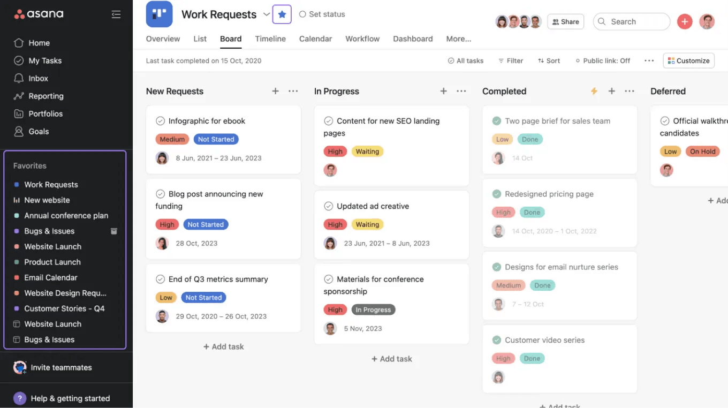
Task: Open Reporting in the sidebar
Action: pos(44,96)
